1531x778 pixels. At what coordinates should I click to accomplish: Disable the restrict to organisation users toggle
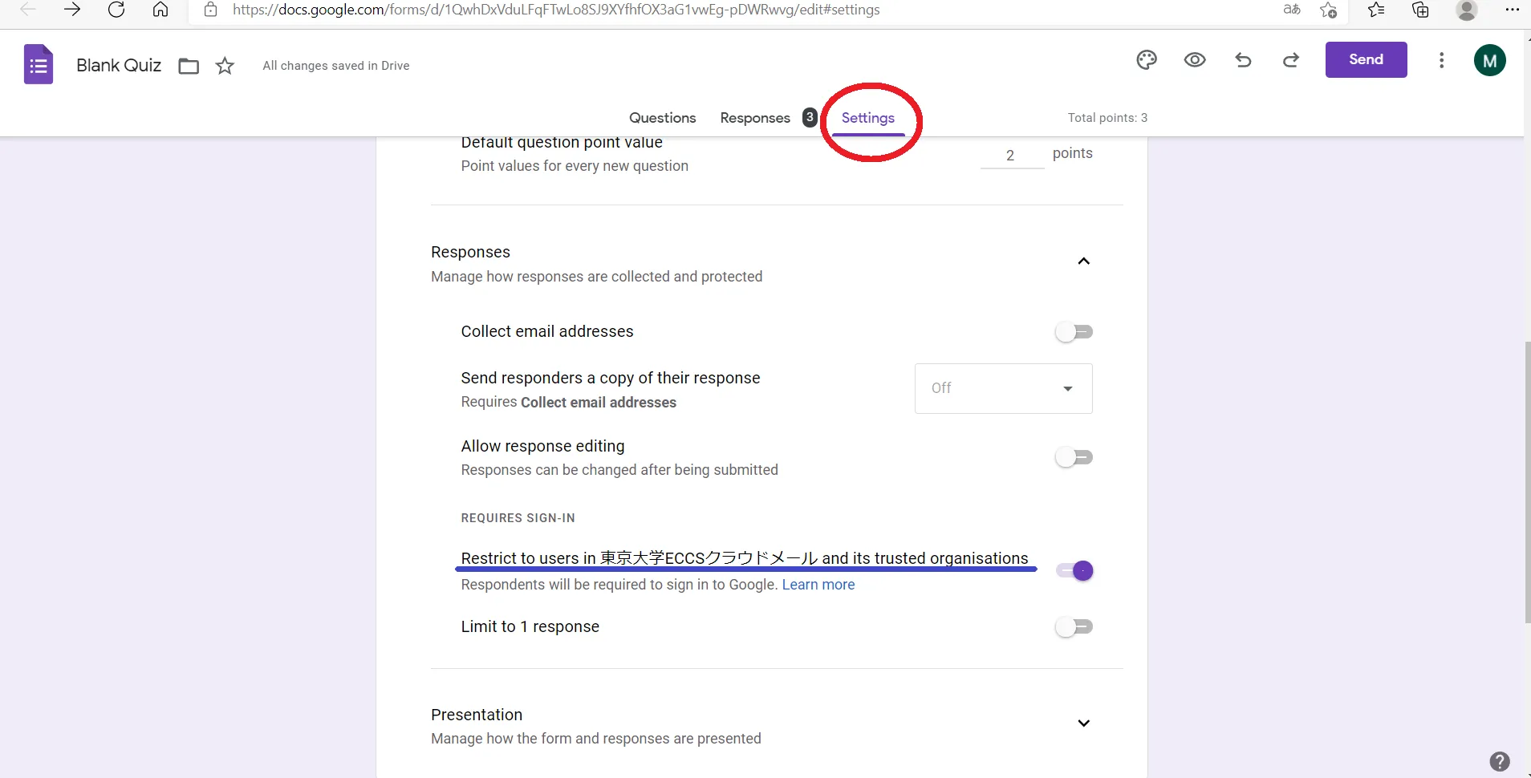pos(1074,571)
